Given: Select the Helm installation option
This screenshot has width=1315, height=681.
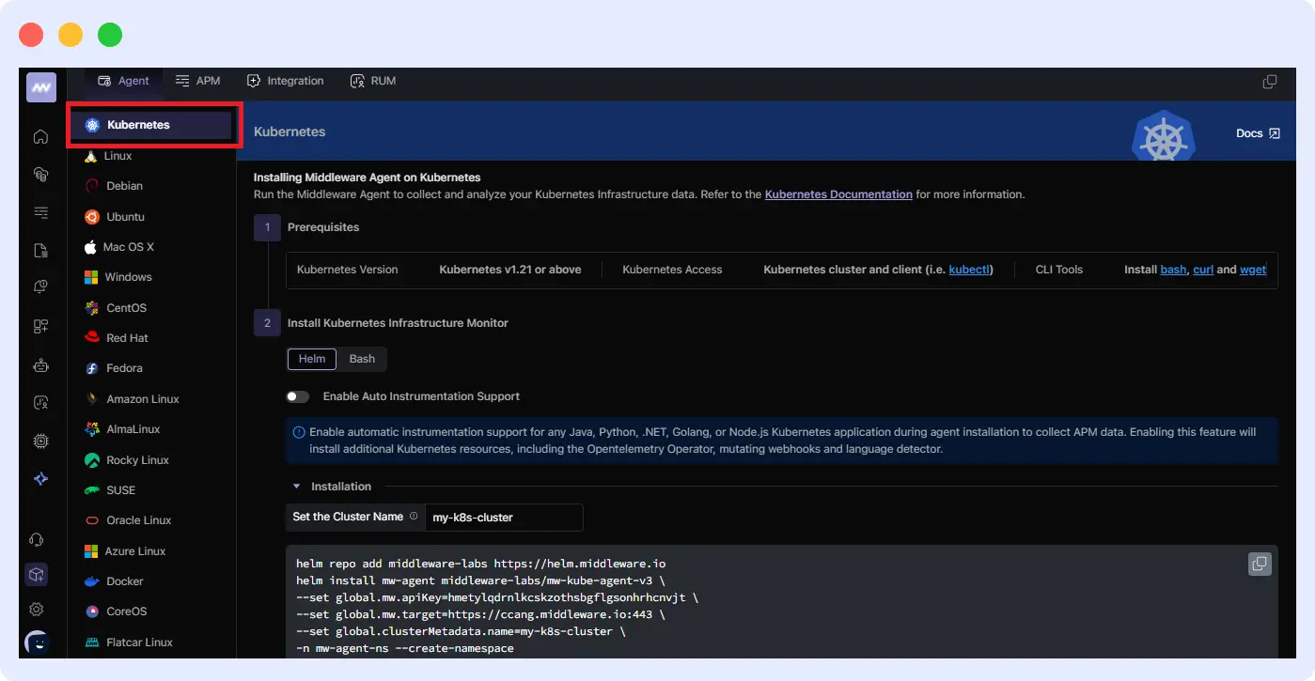Looking at the screenshot, I should point(311,359).
